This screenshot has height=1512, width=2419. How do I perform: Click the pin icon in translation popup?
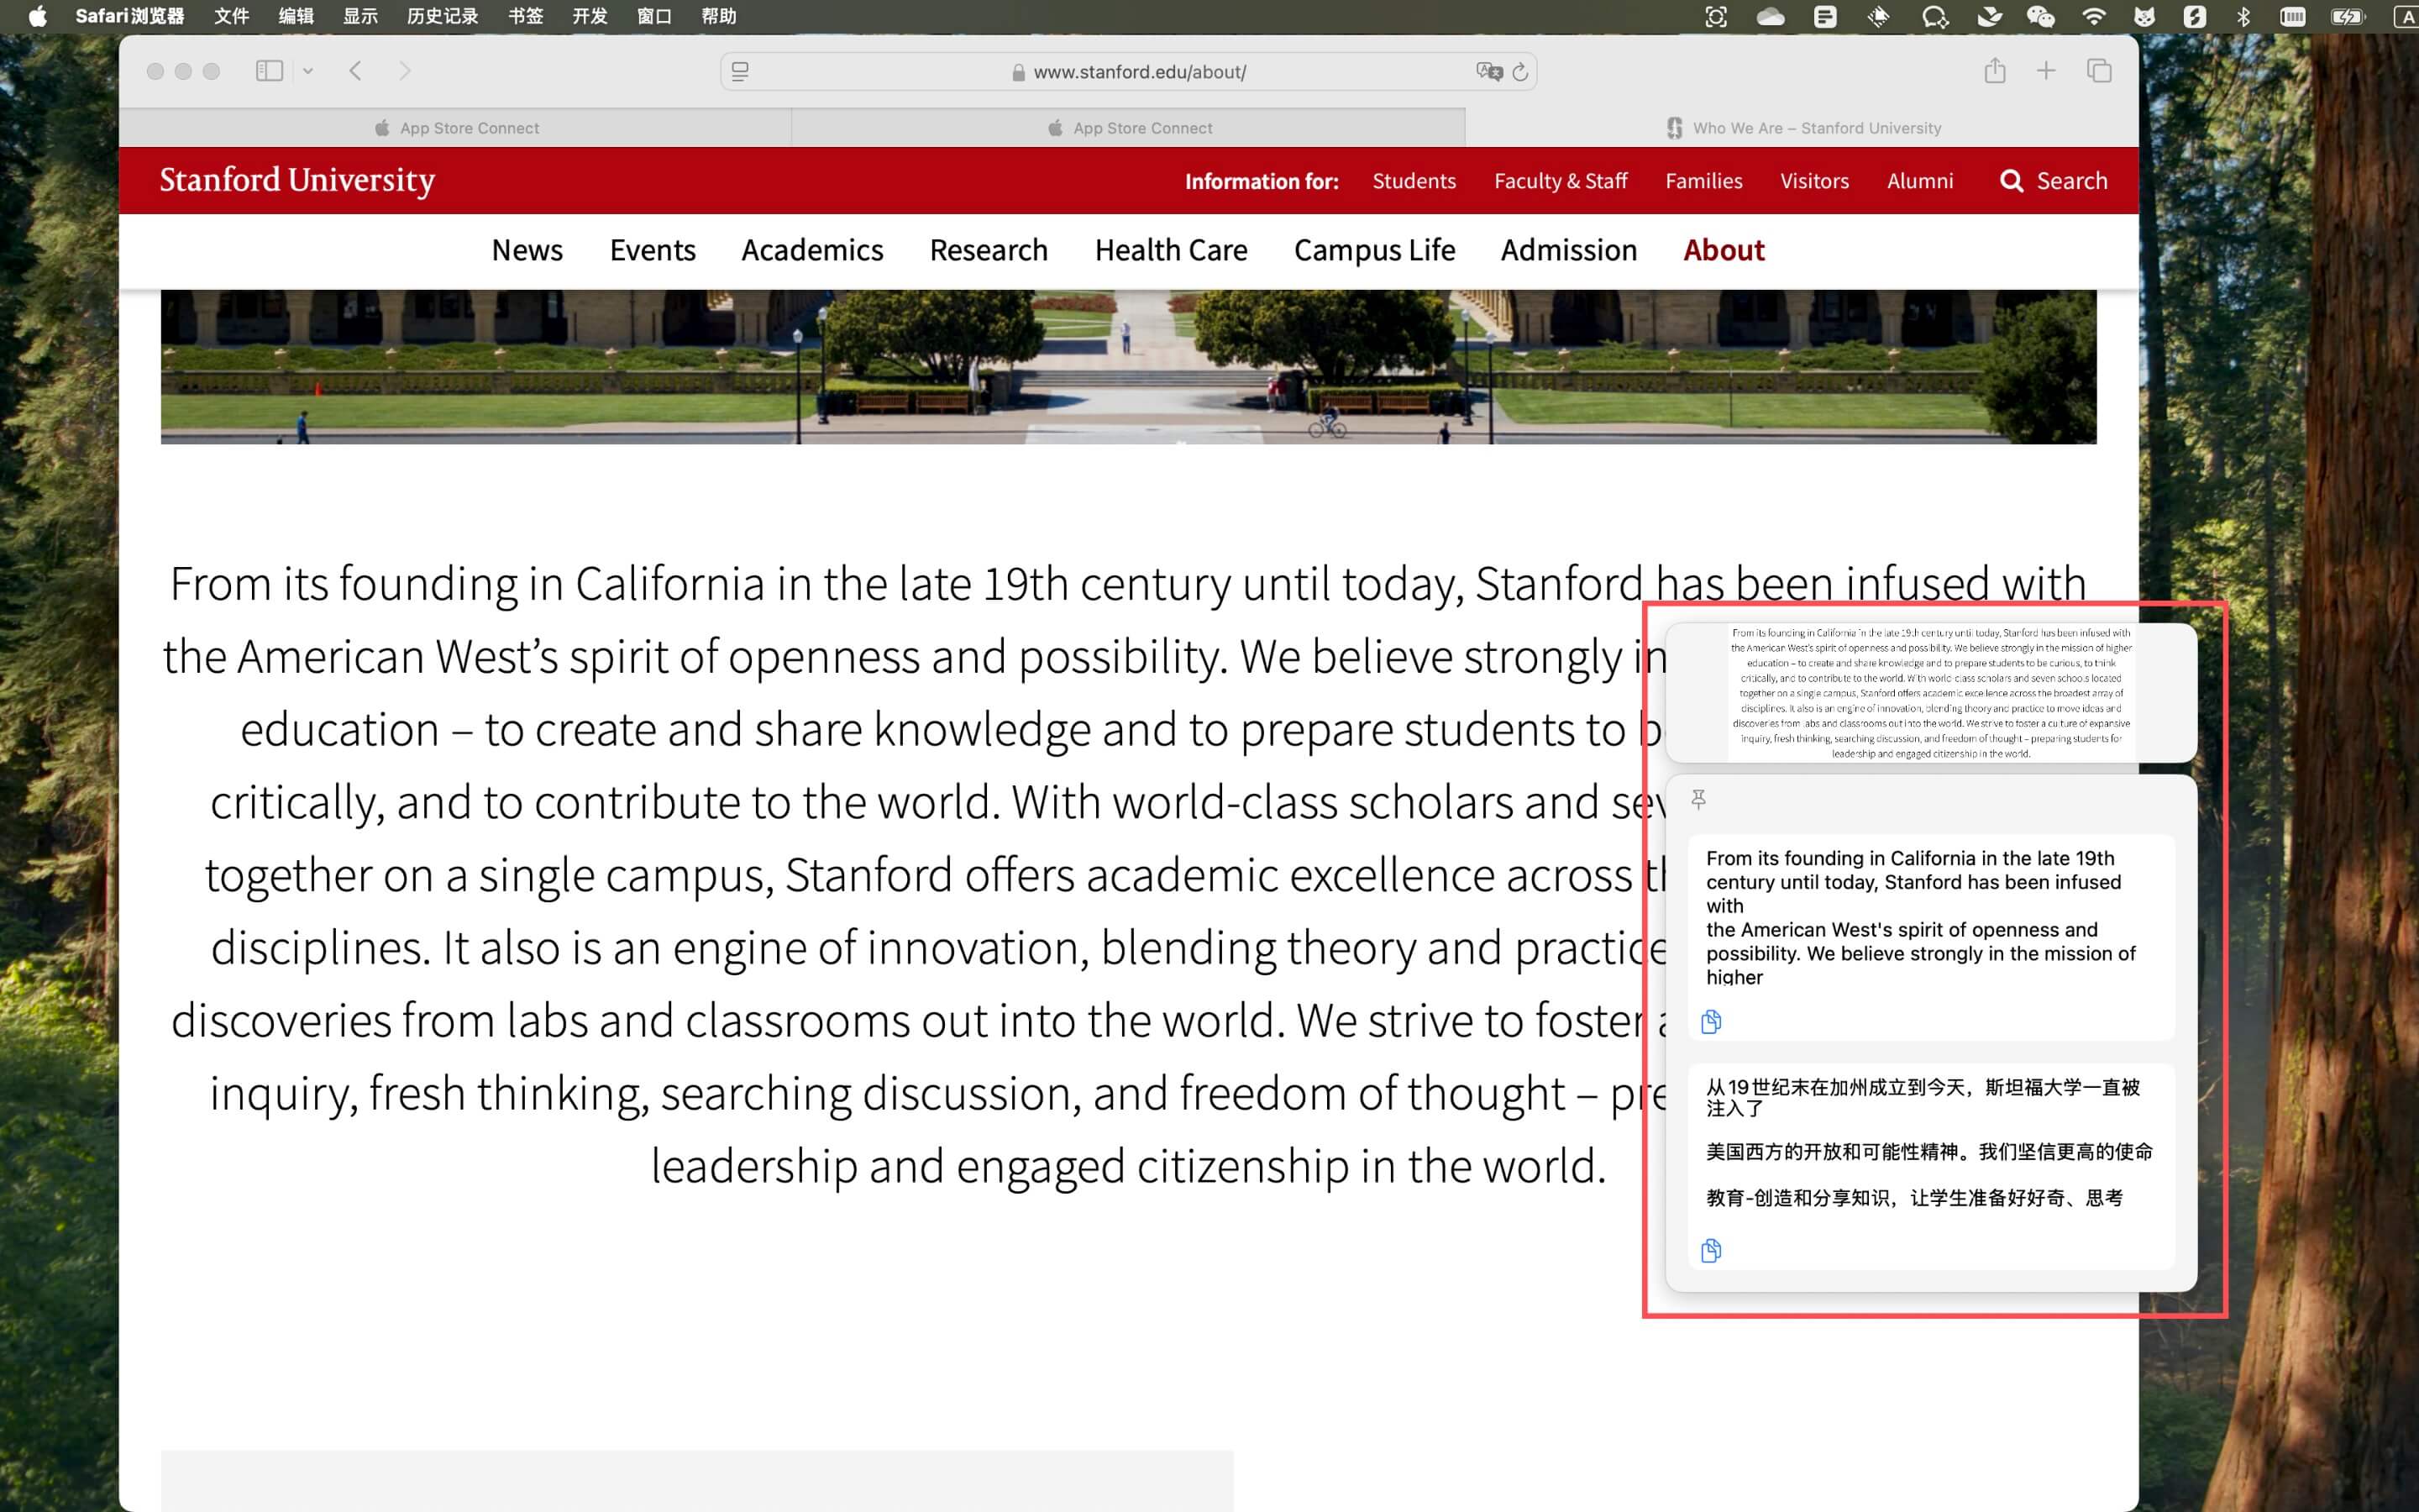pos(1698,799)
